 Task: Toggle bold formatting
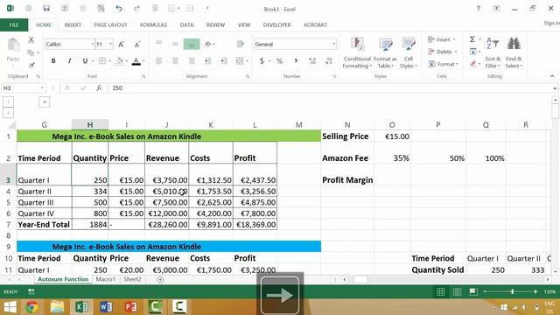[x=53, y=61]
